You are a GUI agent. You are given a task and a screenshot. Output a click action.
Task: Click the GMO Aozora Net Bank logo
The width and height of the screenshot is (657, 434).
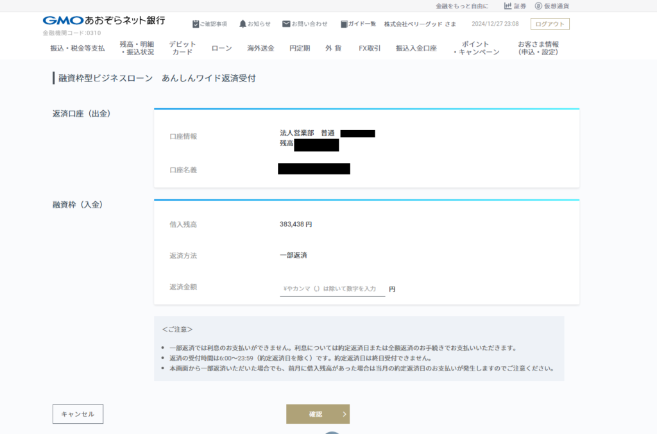(104, 21)
